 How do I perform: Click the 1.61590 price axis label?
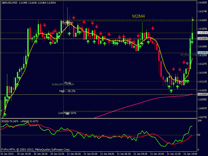coord(203,29)
